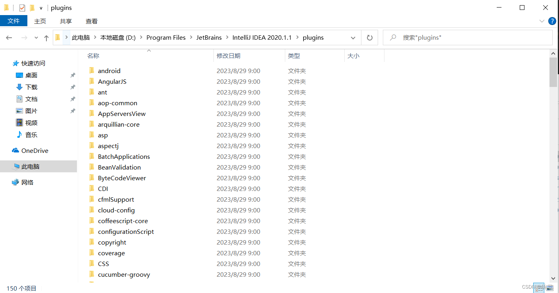Screen dimensions: 559x293
Task: Select the coverage folder name
Action: [111, 253]
